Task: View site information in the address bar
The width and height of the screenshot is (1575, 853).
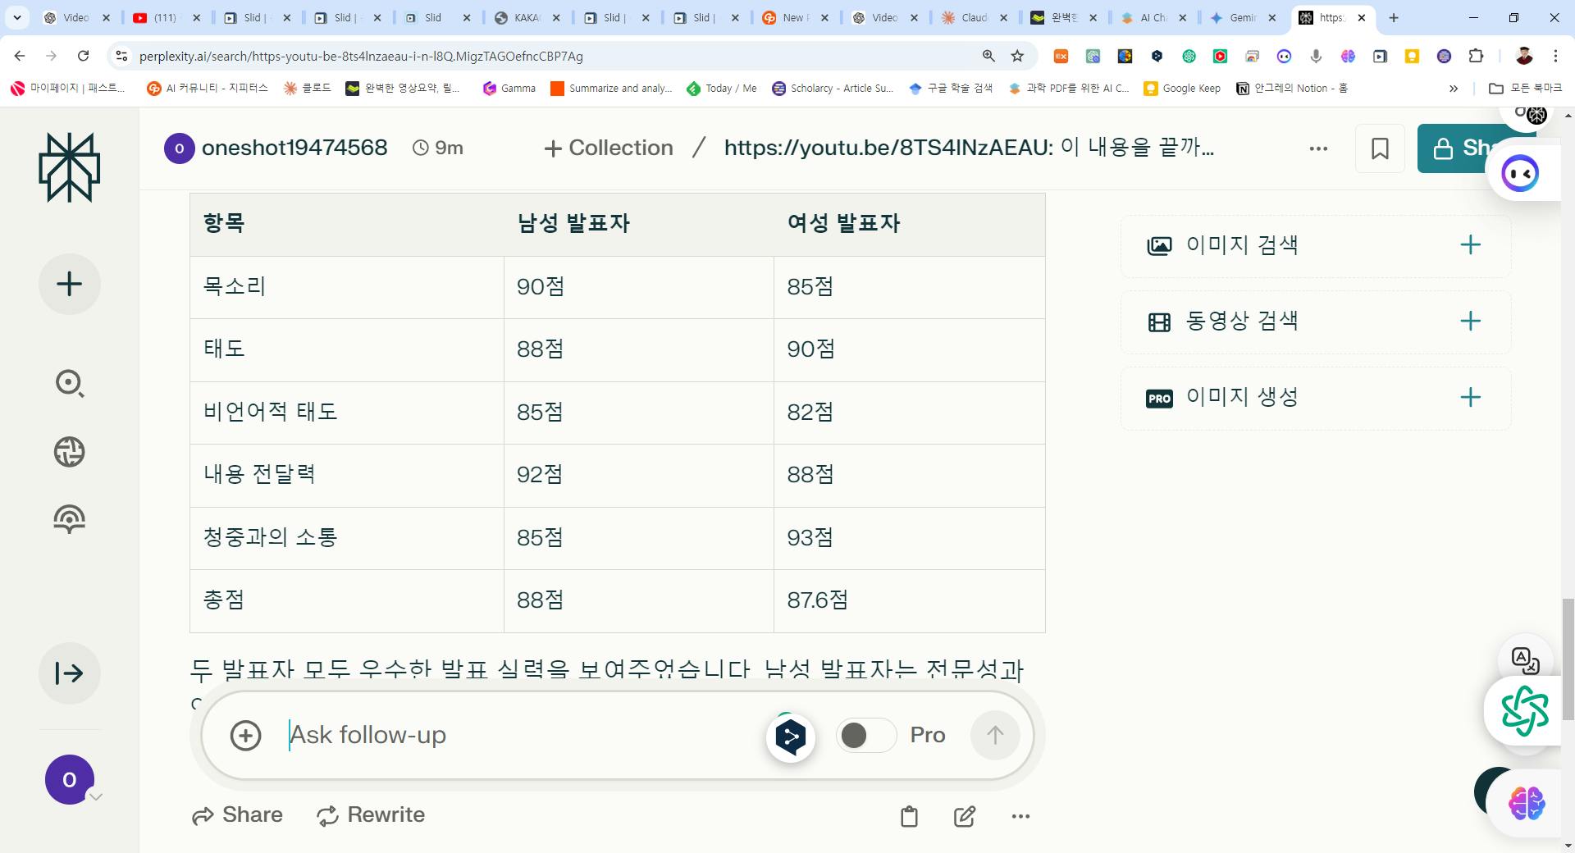Action: click(121, 56)
